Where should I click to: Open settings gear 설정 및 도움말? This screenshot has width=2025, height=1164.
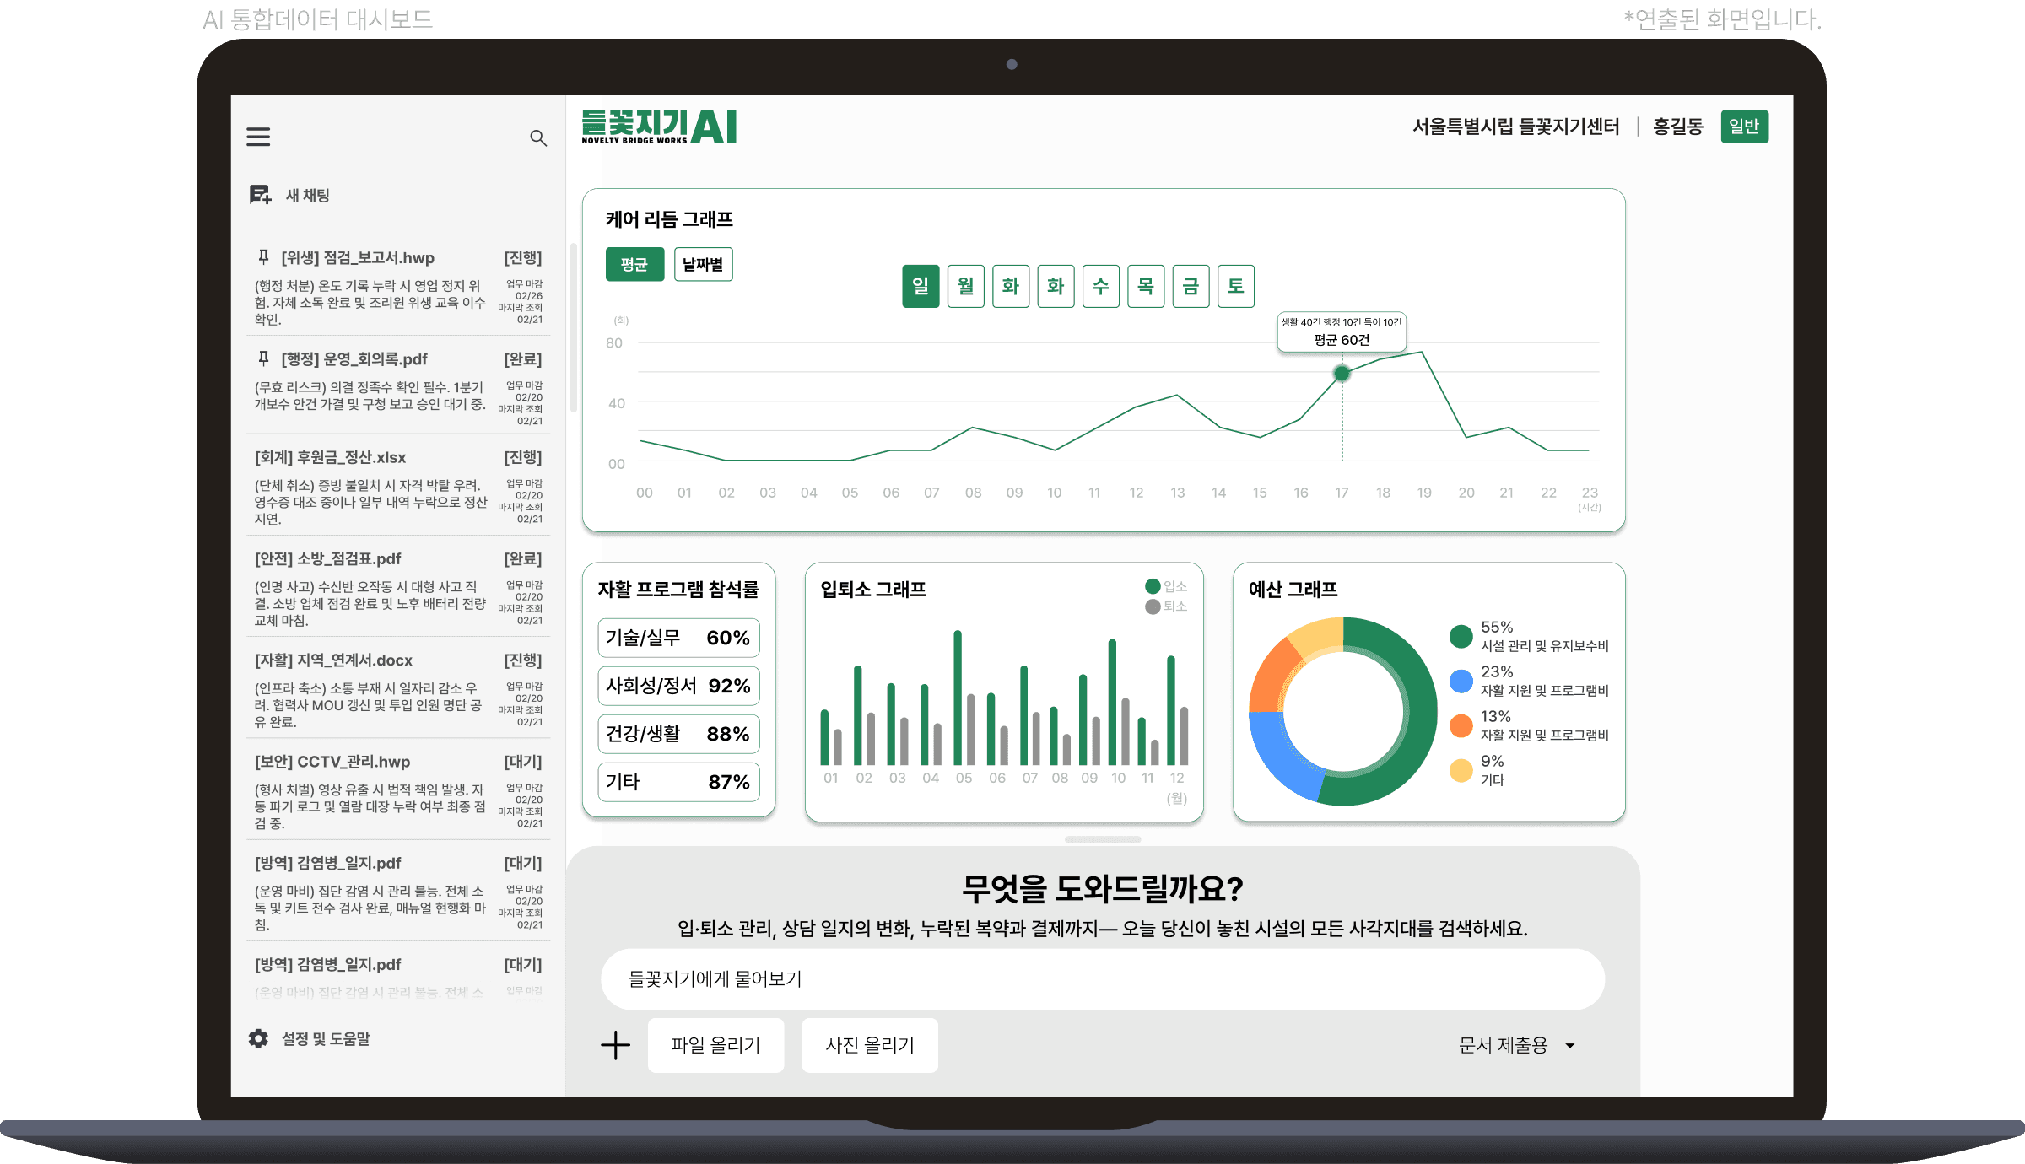pos(258,1038)
